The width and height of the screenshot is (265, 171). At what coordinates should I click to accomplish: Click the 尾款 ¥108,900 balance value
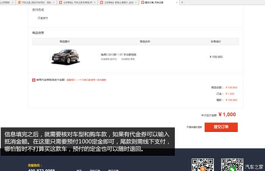point(231,100)
